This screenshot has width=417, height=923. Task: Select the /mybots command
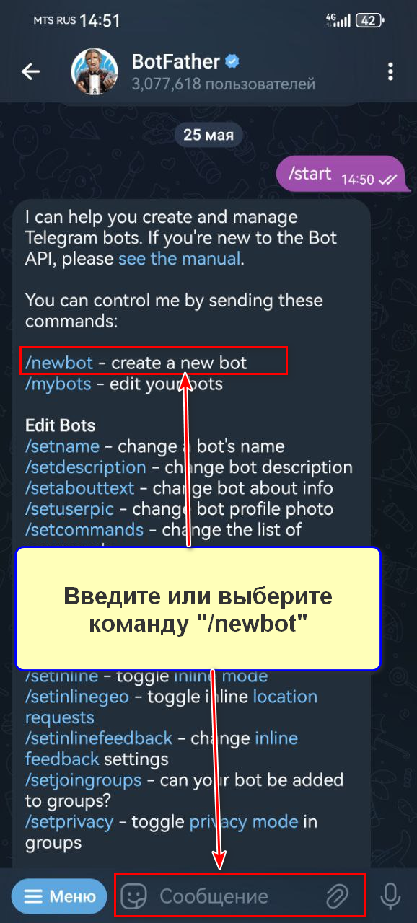pos(58,384)
